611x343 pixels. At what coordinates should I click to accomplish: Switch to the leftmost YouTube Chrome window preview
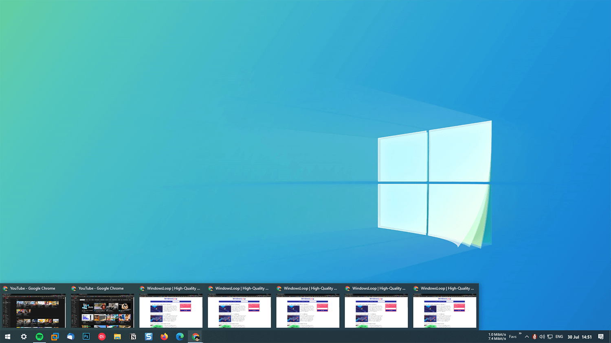[34, 307]
